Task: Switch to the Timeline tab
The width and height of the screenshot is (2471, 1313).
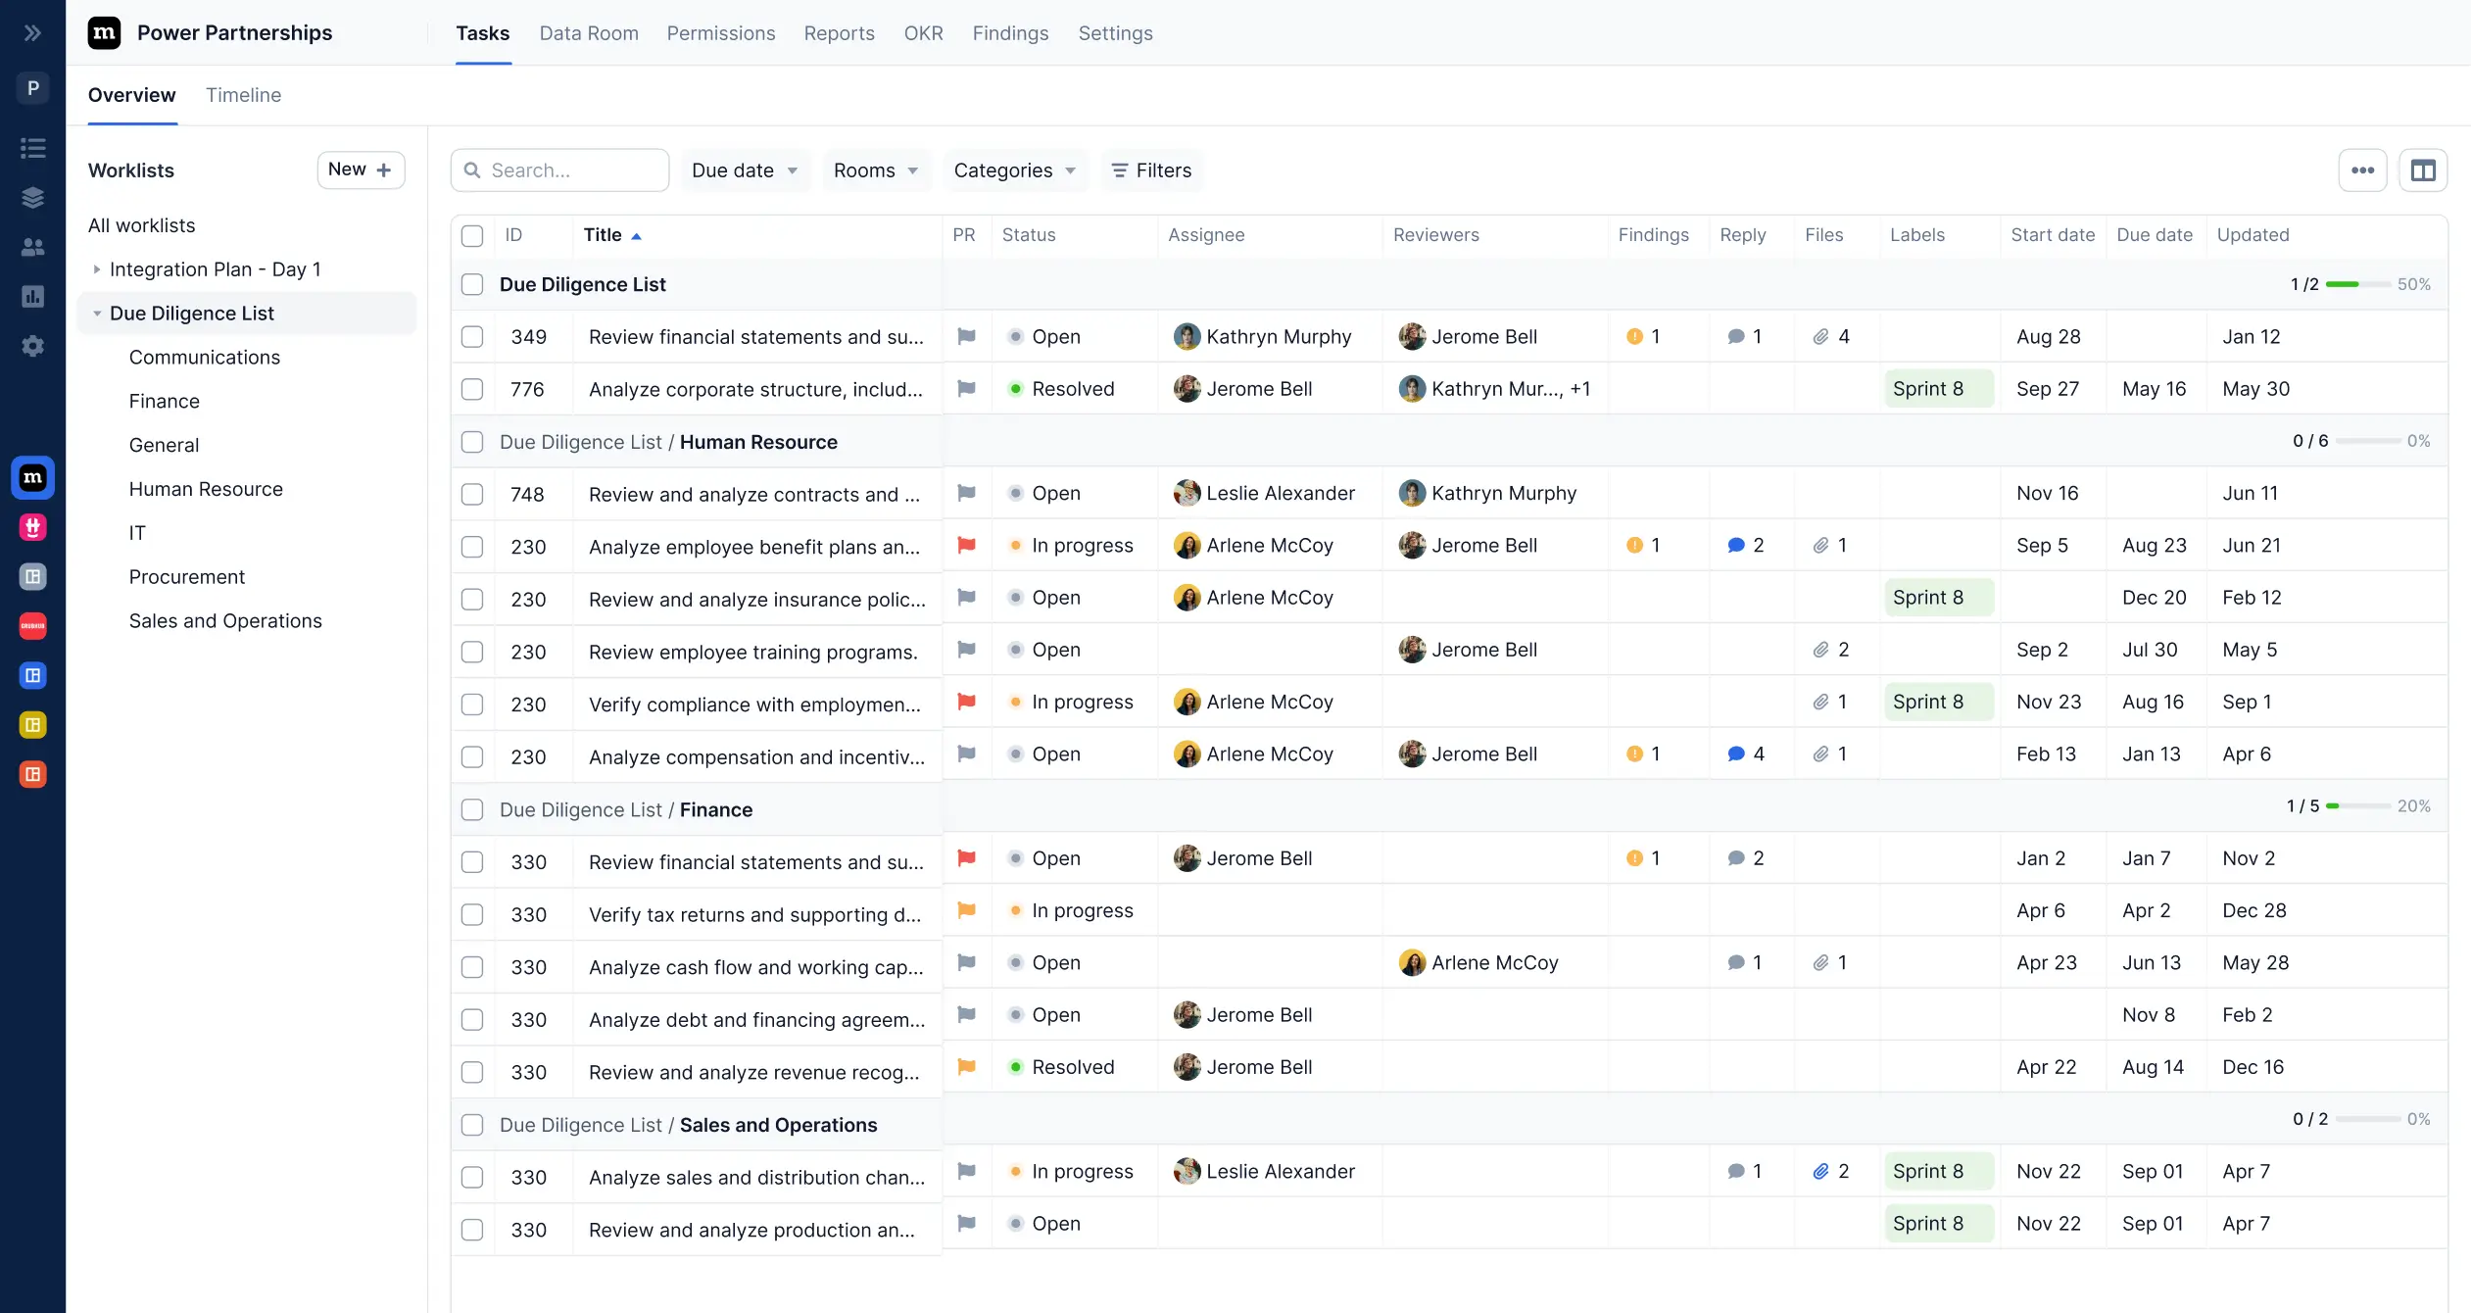Action: pyautogui.click(x=243, y=95)
